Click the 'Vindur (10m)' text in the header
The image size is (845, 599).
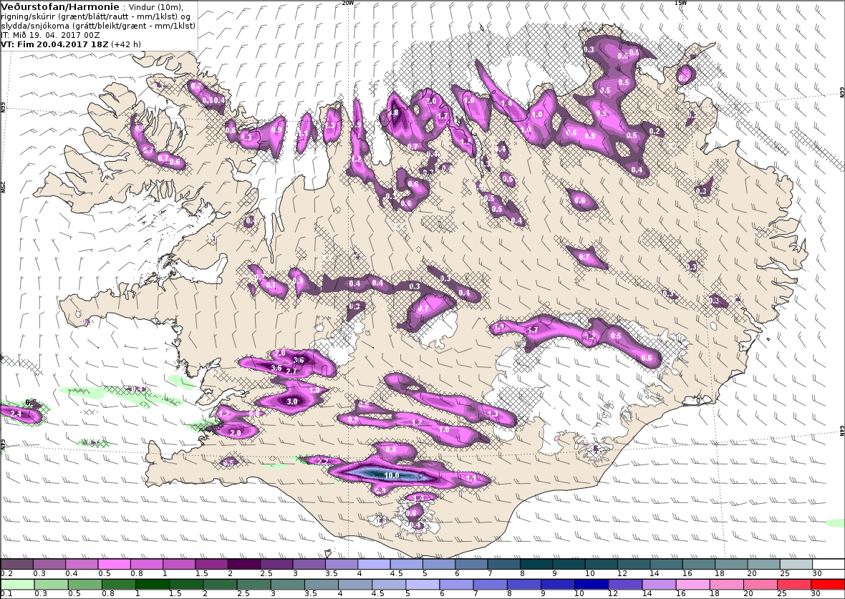pyautogui.click(x=157, y=8)
